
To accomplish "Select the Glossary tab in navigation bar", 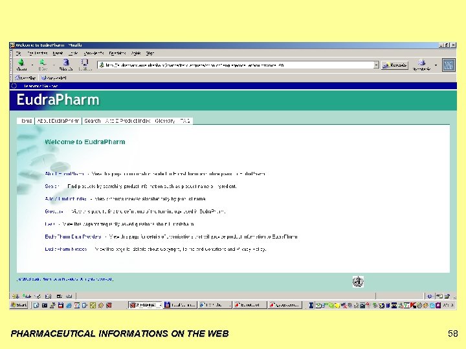I will [165, 121].
